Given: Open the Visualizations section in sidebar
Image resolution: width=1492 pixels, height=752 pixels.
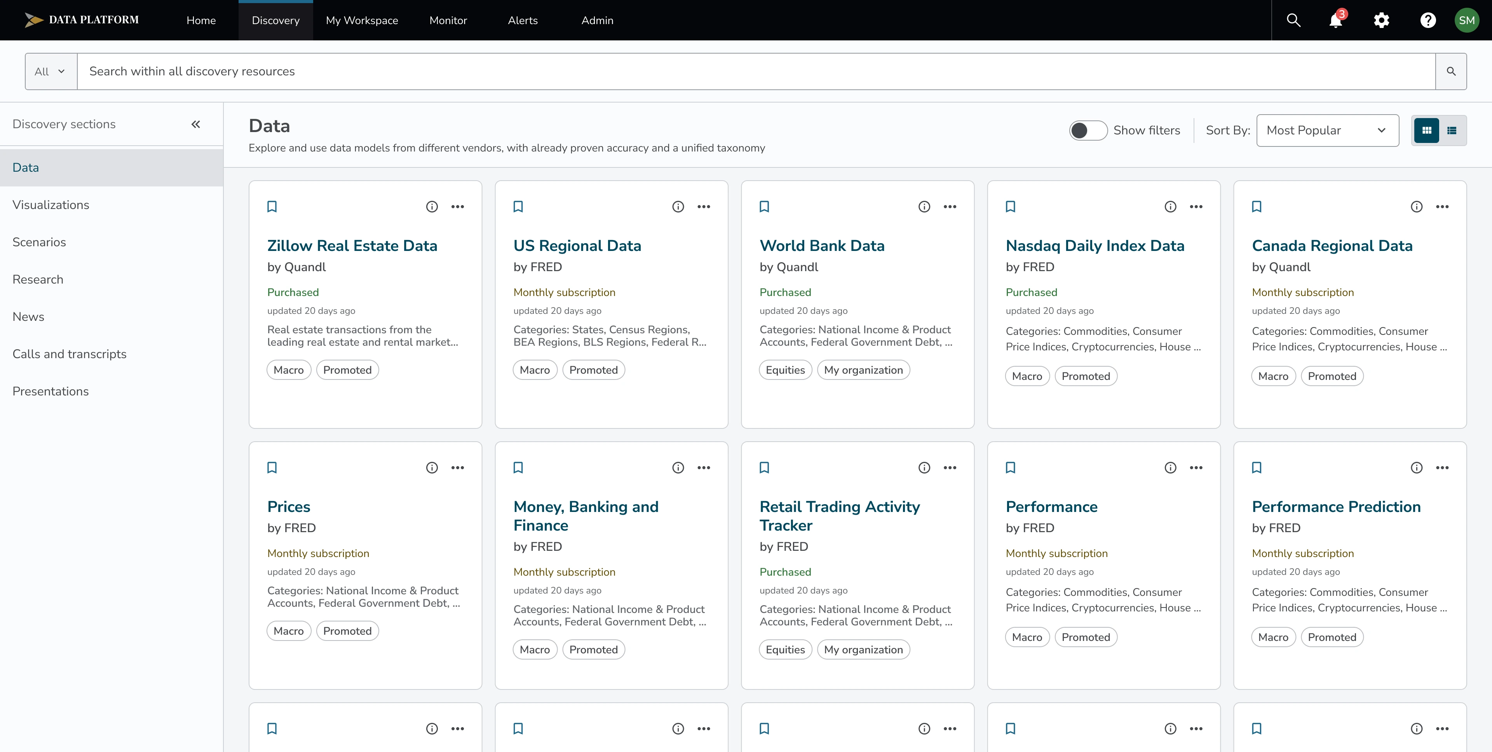Looking at the screenshot, I should (x=111, y=205).
